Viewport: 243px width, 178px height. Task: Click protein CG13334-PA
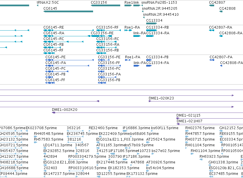[149, 66]
